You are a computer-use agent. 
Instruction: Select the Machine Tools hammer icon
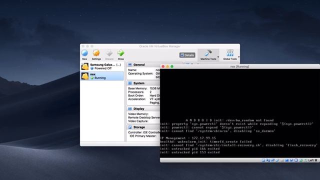point(208,53)
